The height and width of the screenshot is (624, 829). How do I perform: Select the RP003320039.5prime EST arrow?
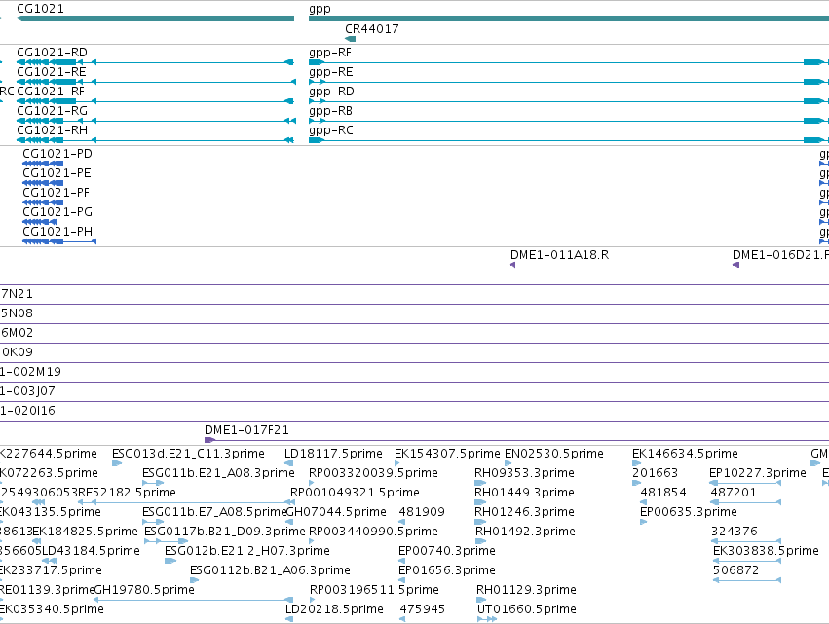click(x=312, y=483)
